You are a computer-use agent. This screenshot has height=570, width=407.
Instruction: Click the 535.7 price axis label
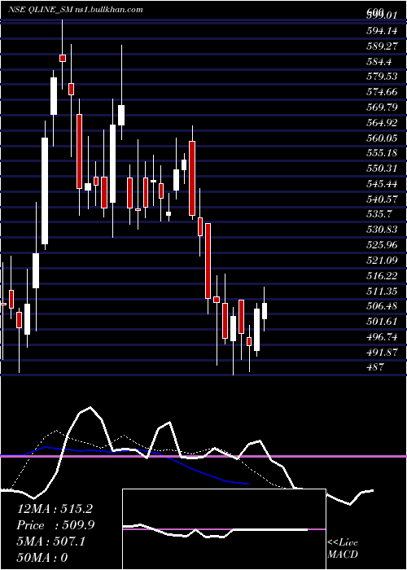pos(379,214)
